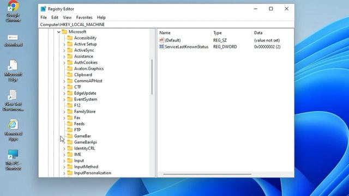
Task: Open the Help menu
Action: (x=101, y=17)
